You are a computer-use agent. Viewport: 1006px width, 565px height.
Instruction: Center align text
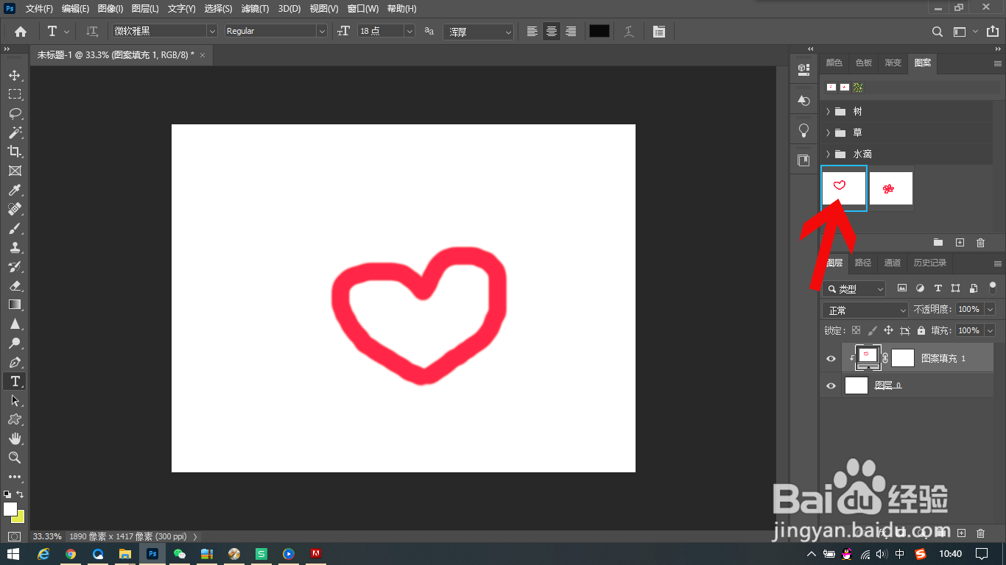(x=552, y=32)
